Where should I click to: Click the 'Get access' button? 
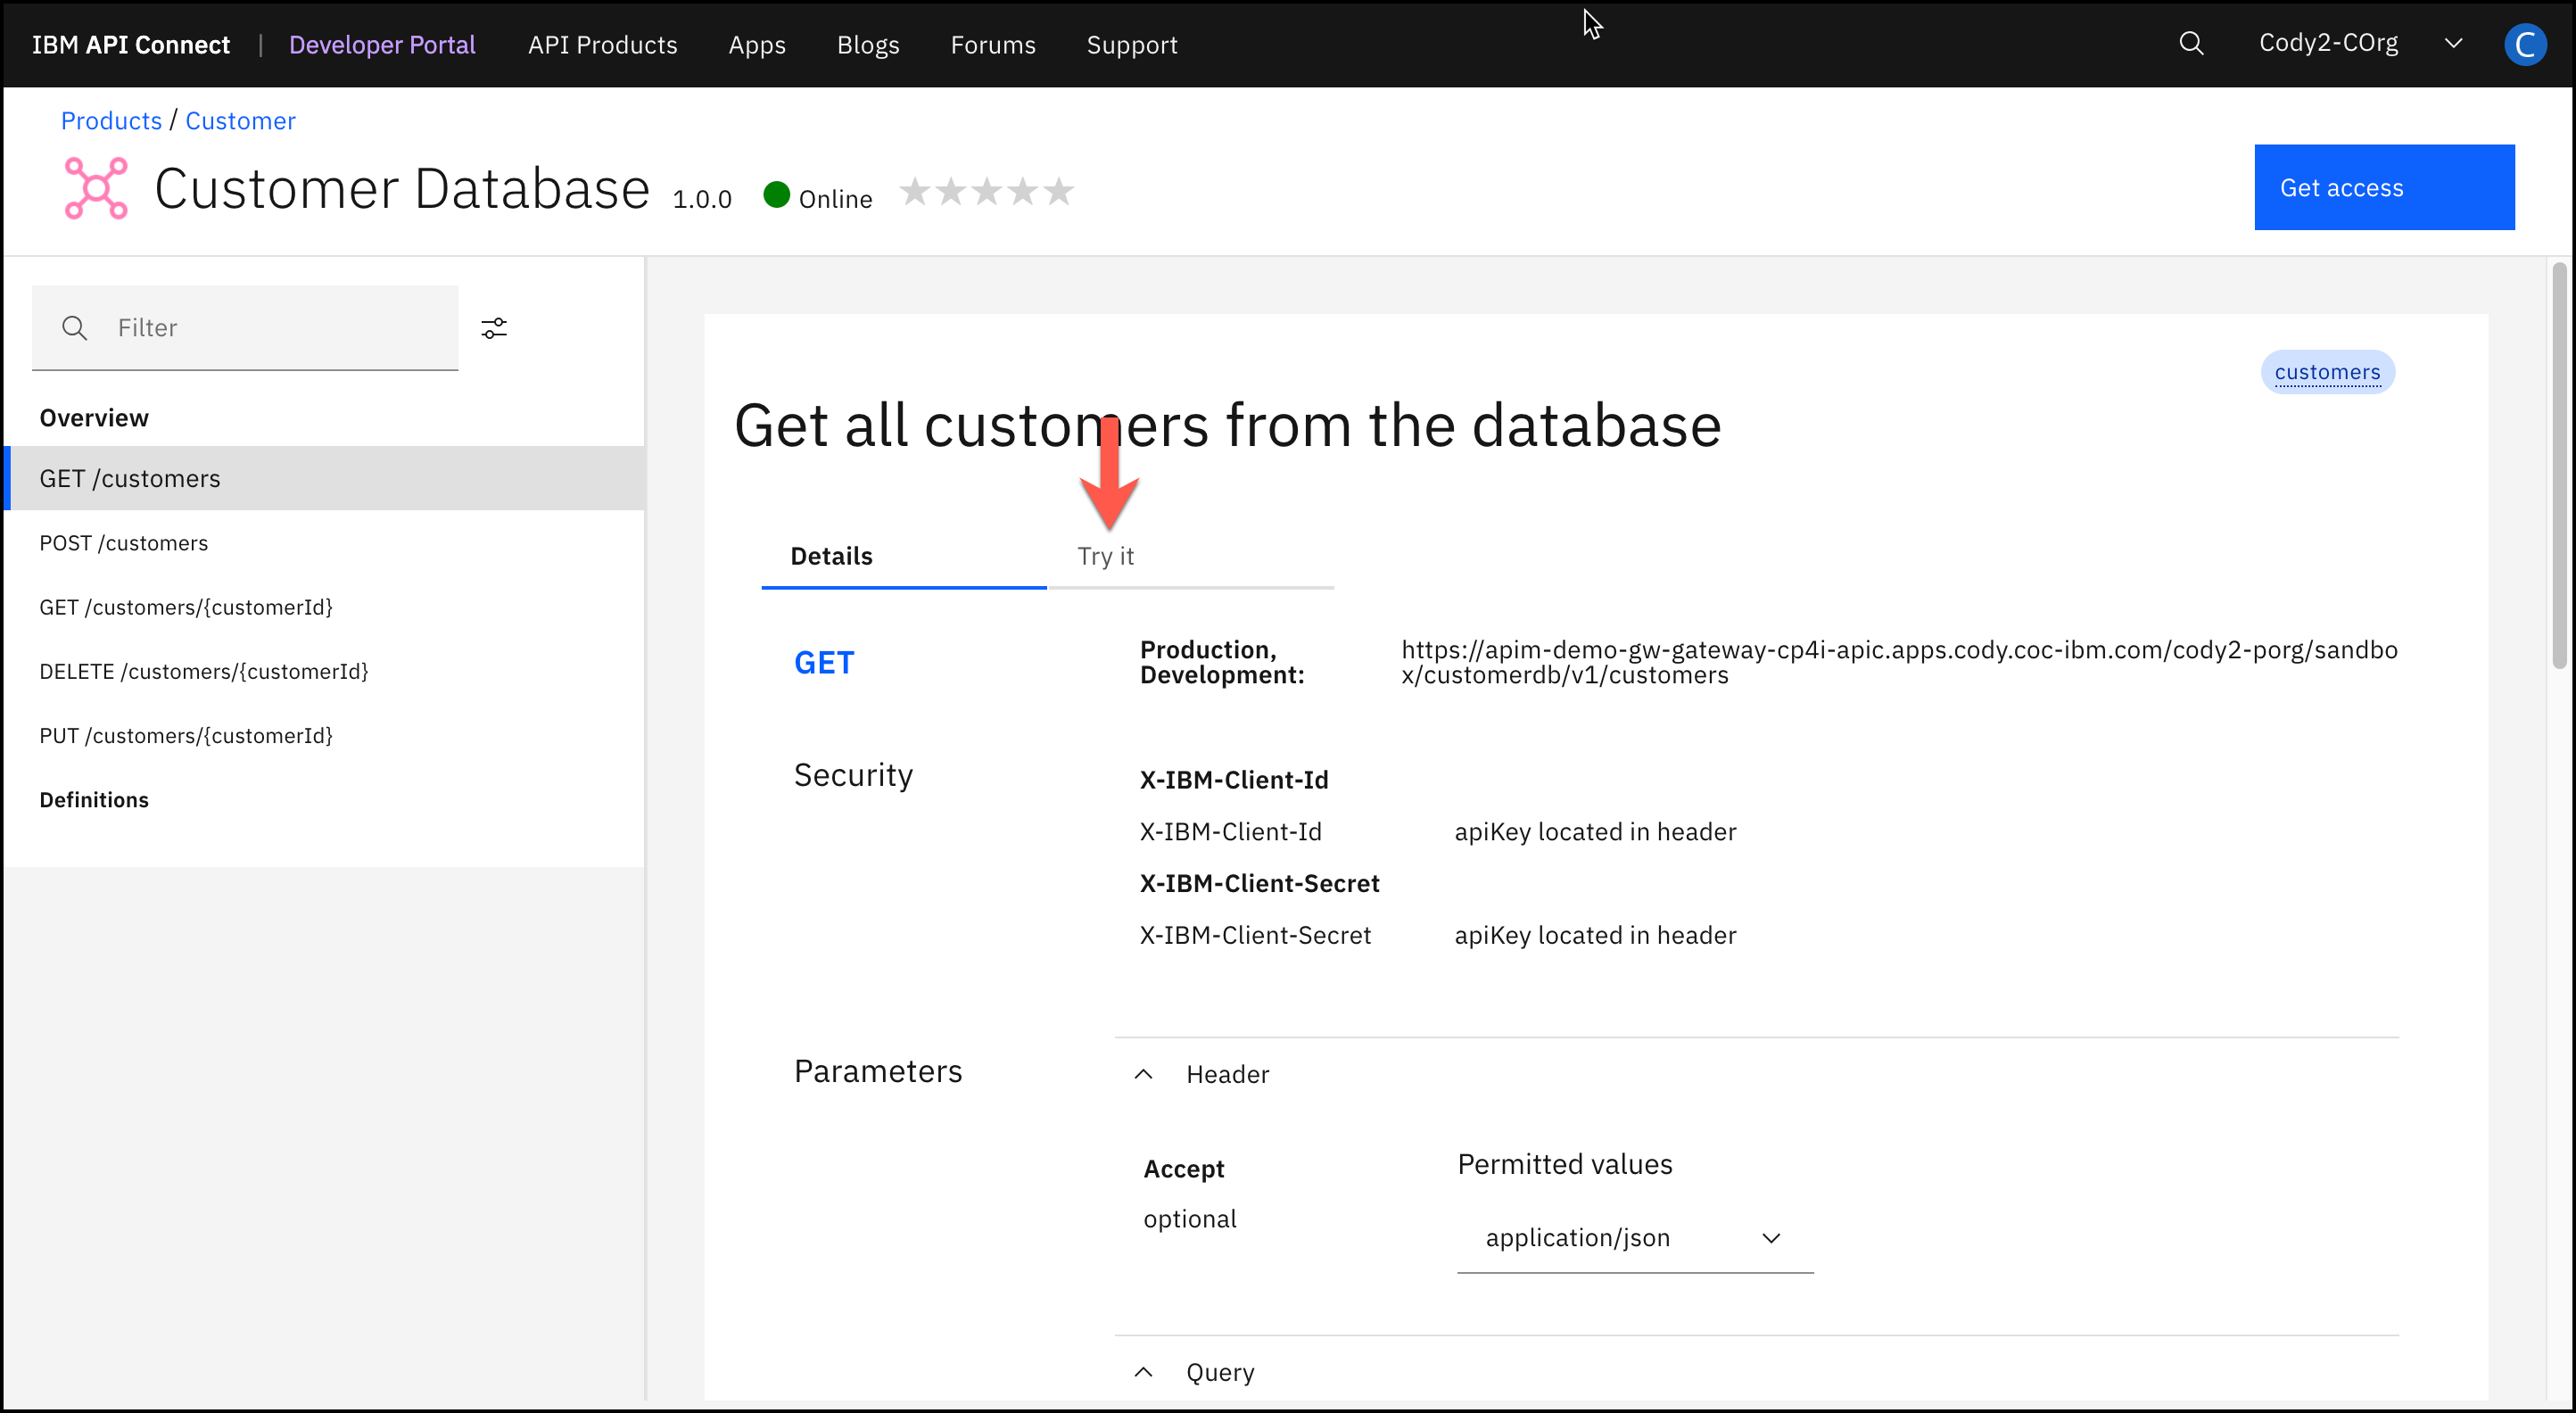tap(2383, 188)
